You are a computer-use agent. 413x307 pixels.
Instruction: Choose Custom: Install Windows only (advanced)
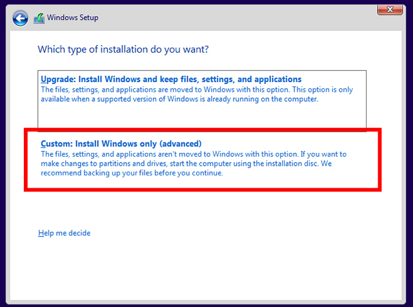point(203,159)
